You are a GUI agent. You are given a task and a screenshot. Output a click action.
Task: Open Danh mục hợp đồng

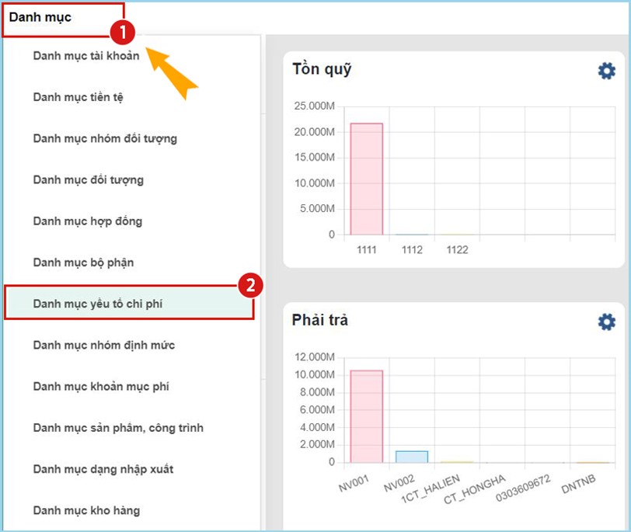(x=87, y=221)
